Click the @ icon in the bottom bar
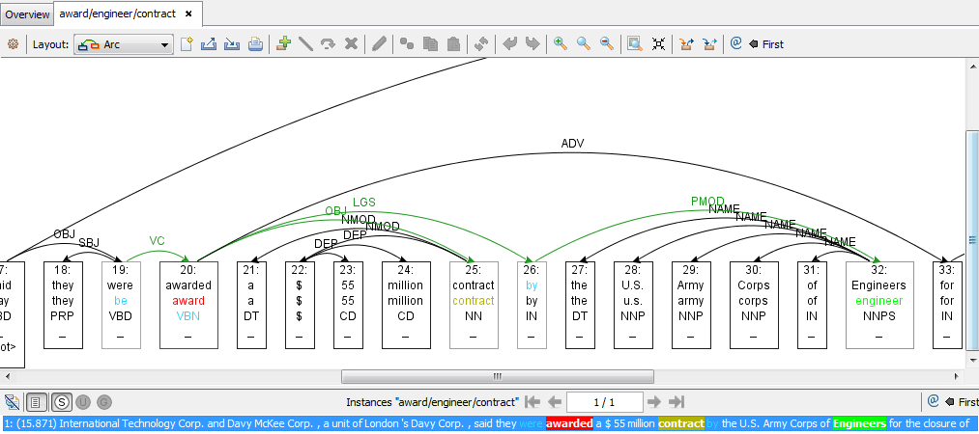 coord(934,401)
